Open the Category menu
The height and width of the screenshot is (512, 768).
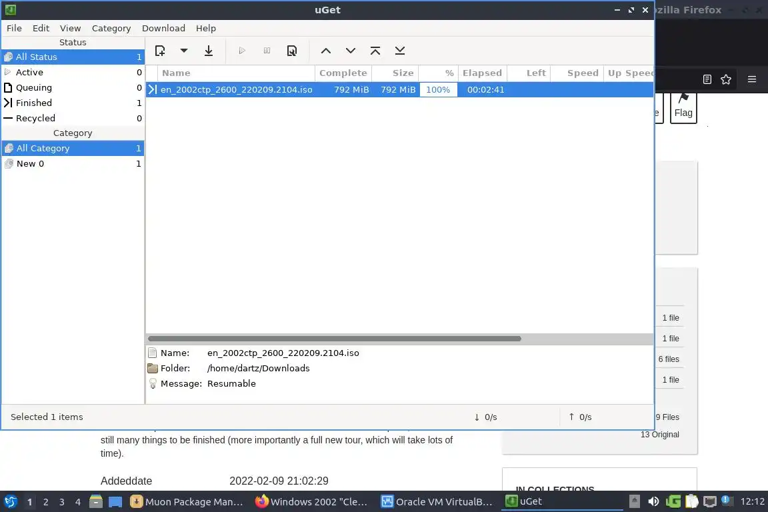(x=111, y=29)
